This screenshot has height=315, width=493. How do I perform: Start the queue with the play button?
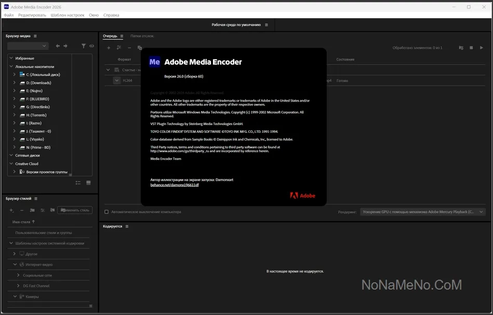[482, 48]
